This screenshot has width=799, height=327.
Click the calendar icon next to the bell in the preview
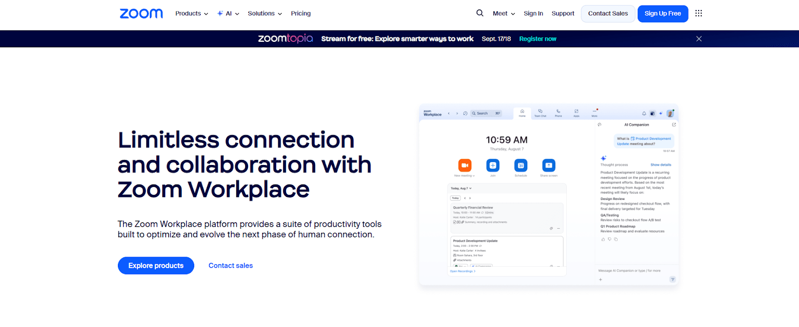pos(652,114)
